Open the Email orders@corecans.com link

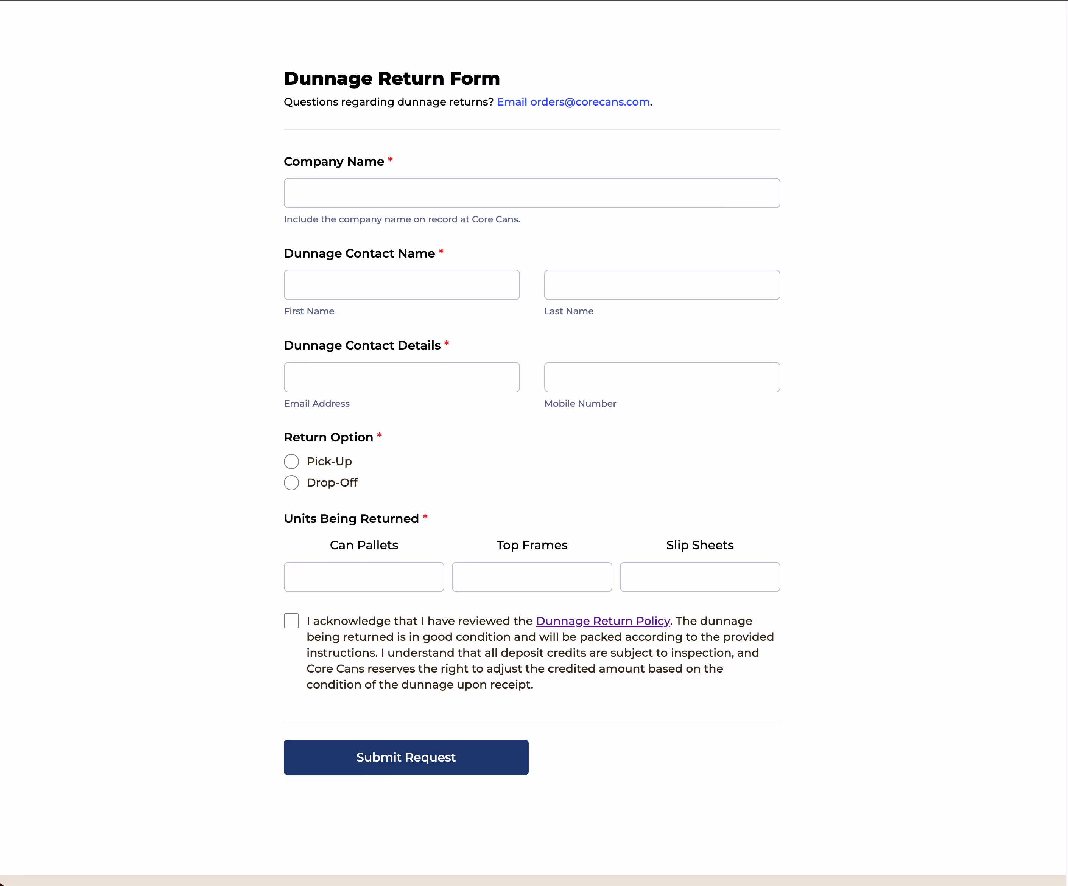coord(573,102)
